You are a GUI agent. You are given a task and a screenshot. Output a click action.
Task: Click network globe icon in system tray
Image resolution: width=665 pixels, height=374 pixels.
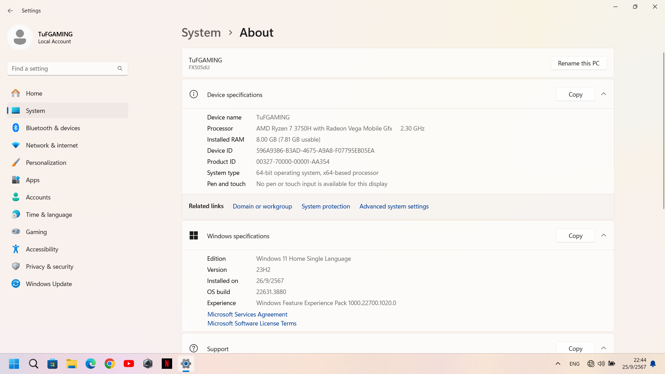(x=591, y=364)
